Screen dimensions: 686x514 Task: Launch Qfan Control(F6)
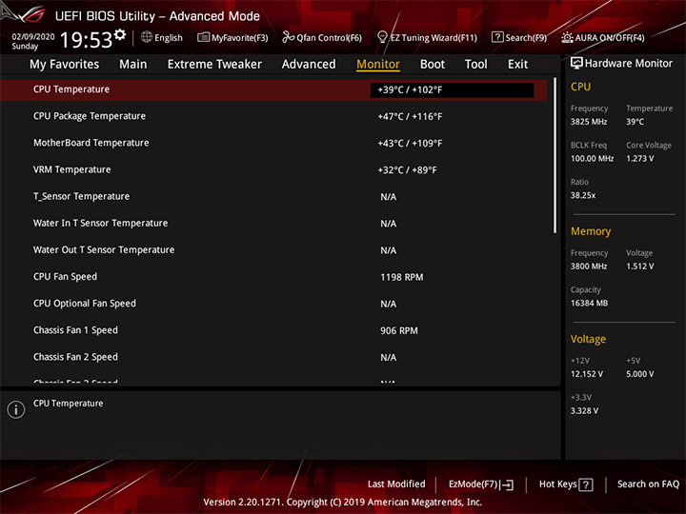tap(329, 37)
